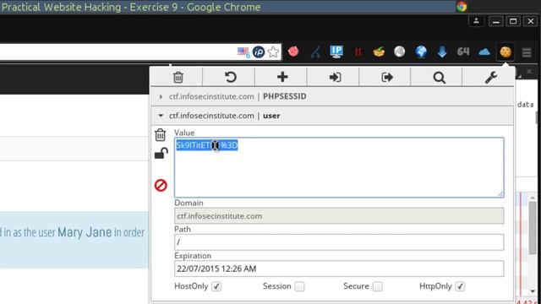Click the blue download arrow extension
541x304 pixels.
[x=442, y=52]
